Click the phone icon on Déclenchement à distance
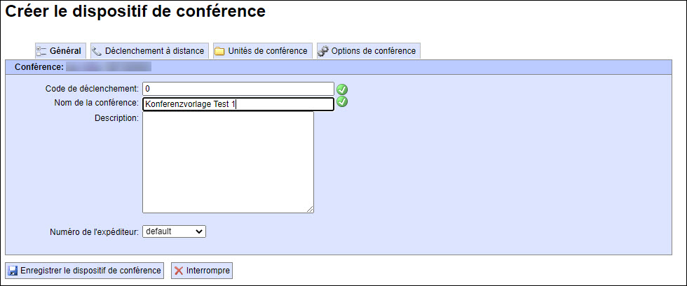Image resolution: width=687 pixels, height=286 pixels. pyautogui.click(x=97, y=51)
